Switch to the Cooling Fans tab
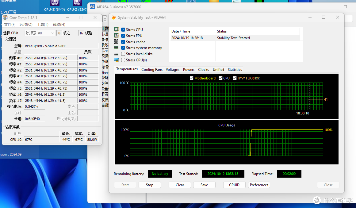 point(152,70)
